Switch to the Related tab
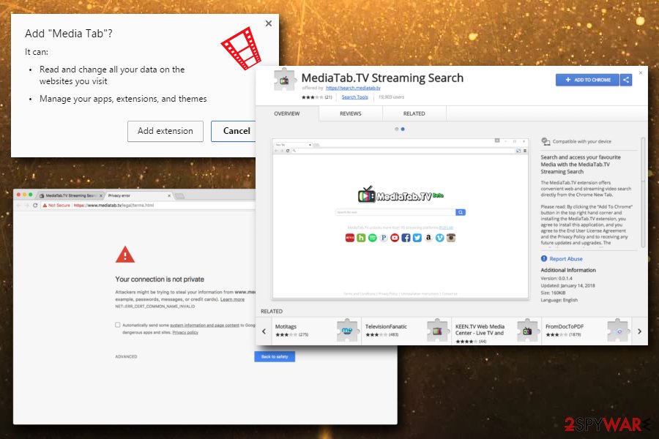Screen dimensions: 659x439 point(414,113)
